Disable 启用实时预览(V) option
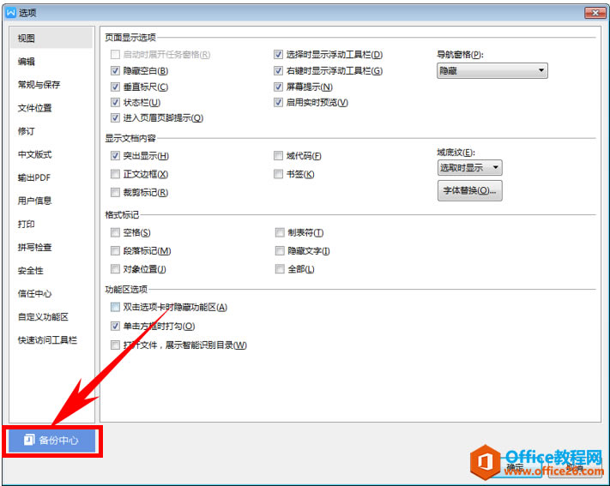This screenshot has height=486, width=610. coord(278,102)
